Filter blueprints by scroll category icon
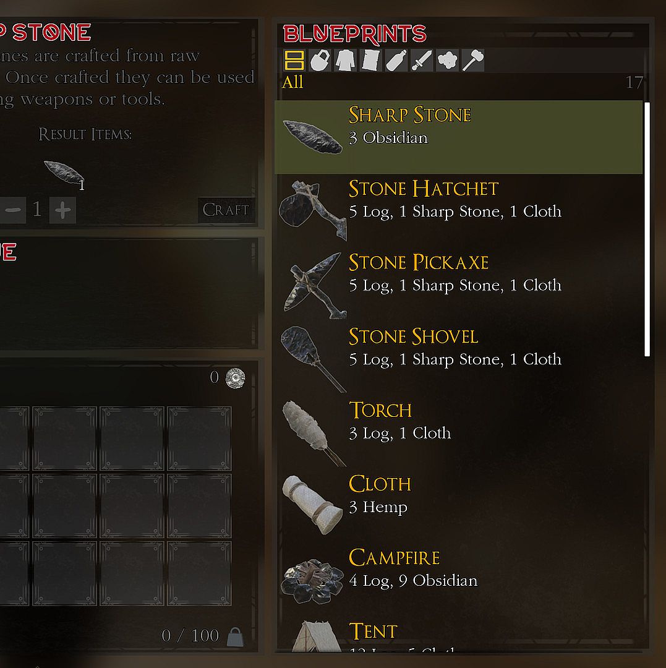 371,60
